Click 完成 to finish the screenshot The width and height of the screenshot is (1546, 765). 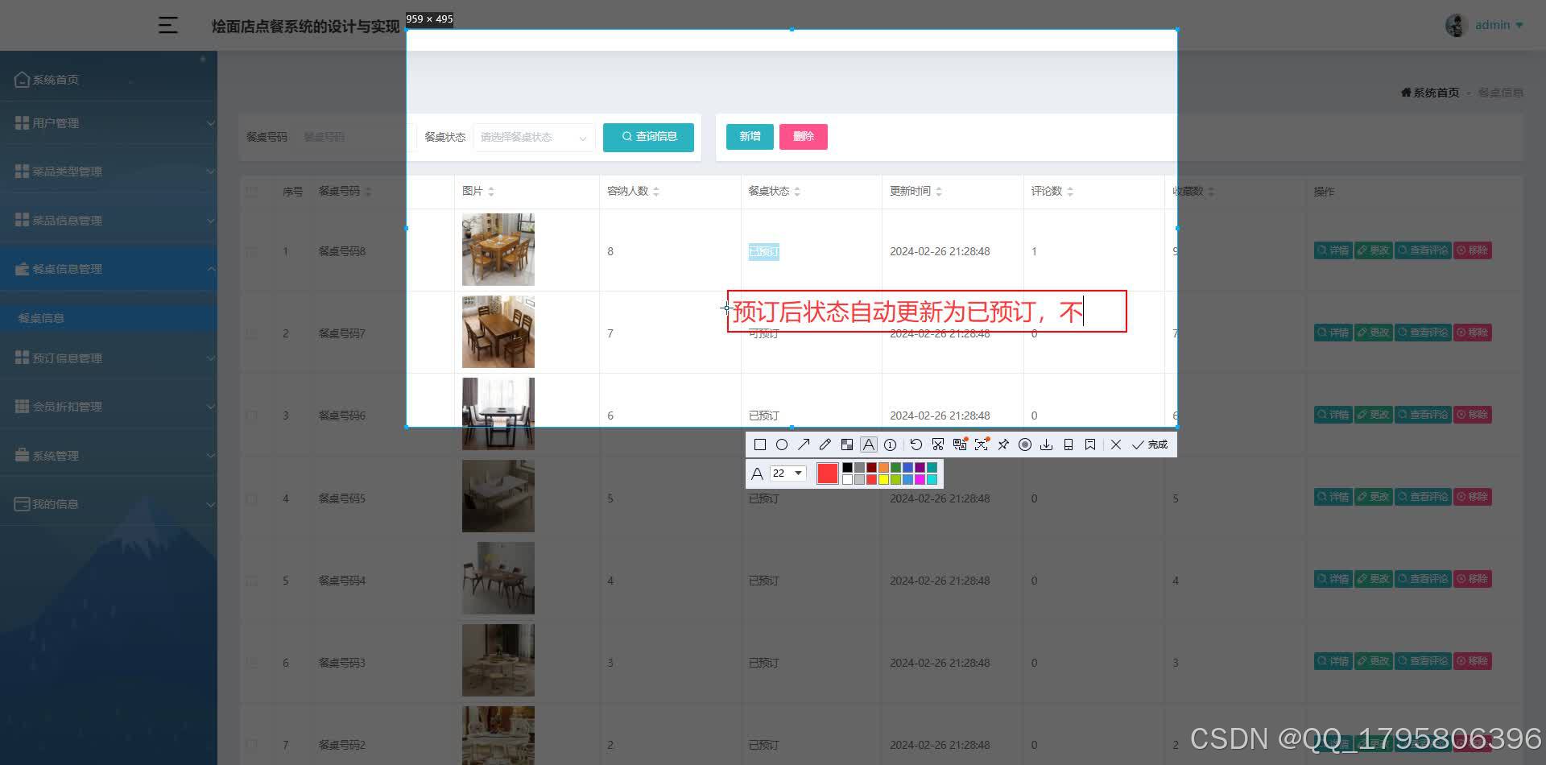tap(1150, 445)
